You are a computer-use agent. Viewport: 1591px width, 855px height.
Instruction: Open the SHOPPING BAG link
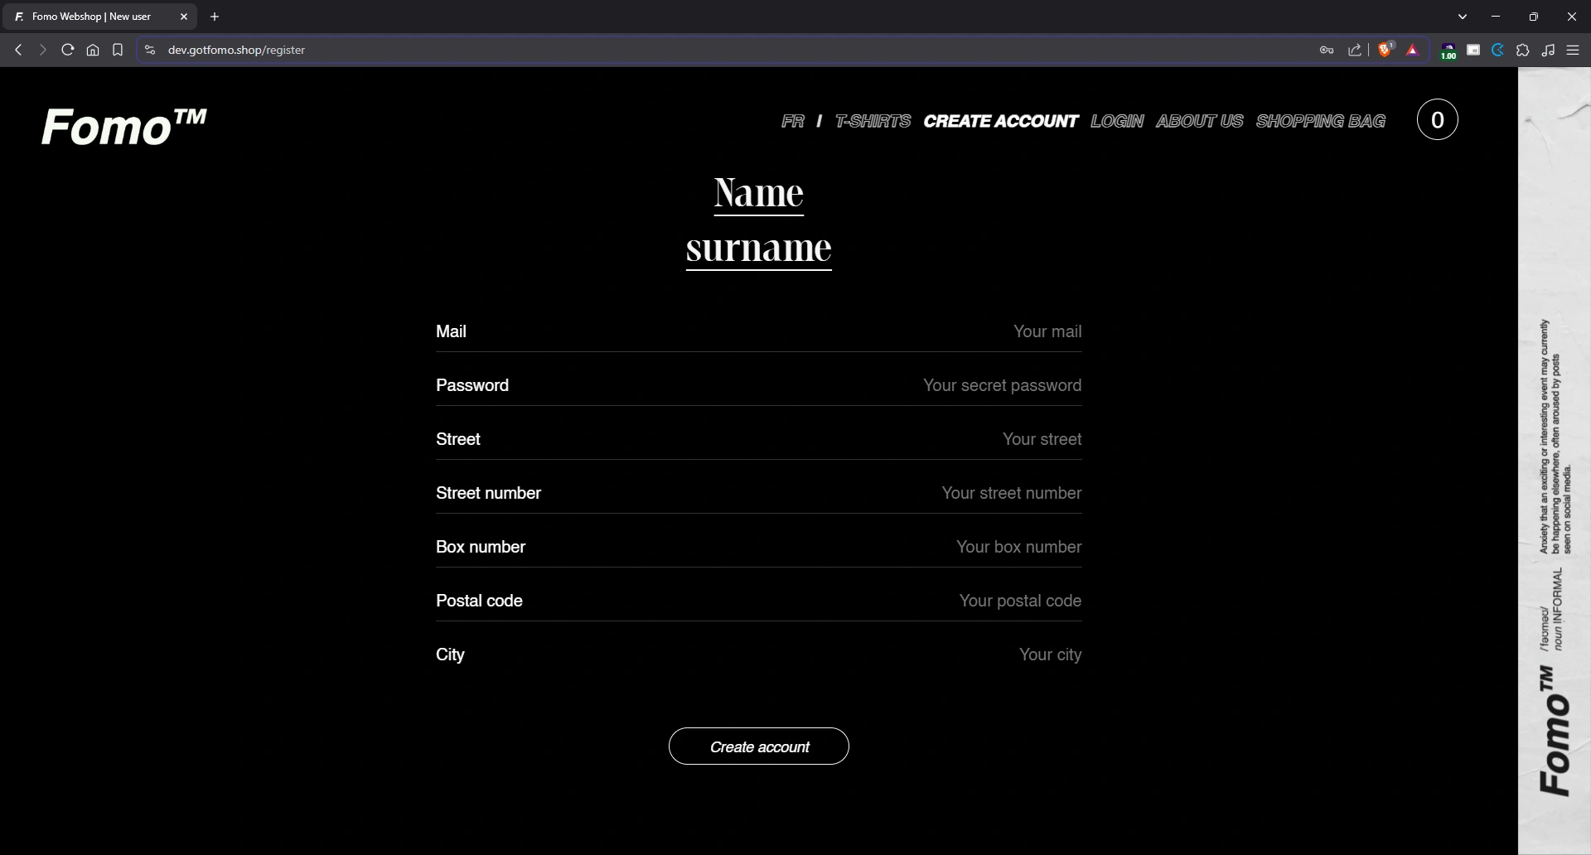pyautogui.click(x=1321, y=121)
